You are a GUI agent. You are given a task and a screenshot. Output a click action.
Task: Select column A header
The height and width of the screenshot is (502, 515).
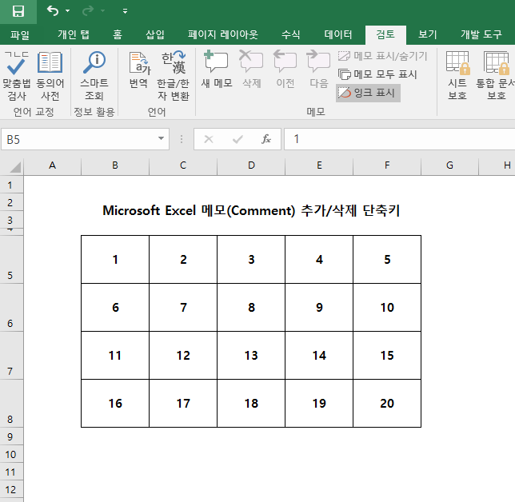click(x=52, y=165)
